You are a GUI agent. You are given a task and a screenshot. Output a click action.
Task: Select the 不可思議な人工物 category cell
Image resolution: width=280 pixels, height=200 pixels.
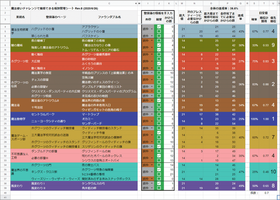pos(21,156)
